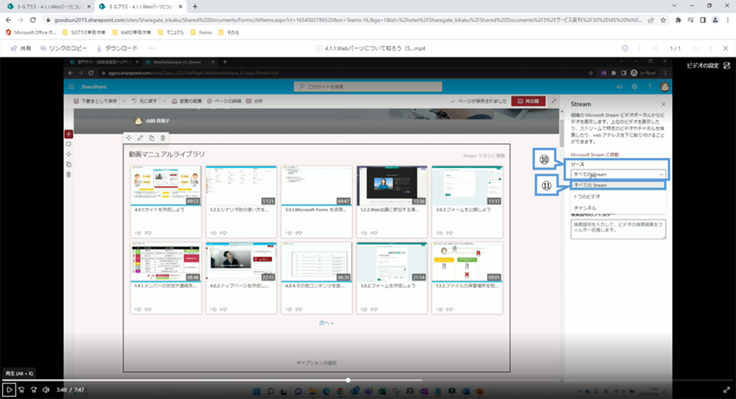This screenshot has height=399, width=736.
Task: Click the 再公開 republish button
Action: tap(528, 101)
